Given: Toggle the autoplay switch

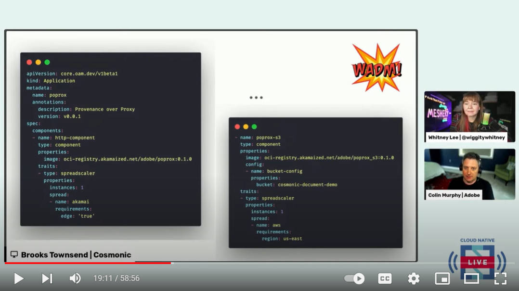Looking at the screenshot, I should pos(354,278).
